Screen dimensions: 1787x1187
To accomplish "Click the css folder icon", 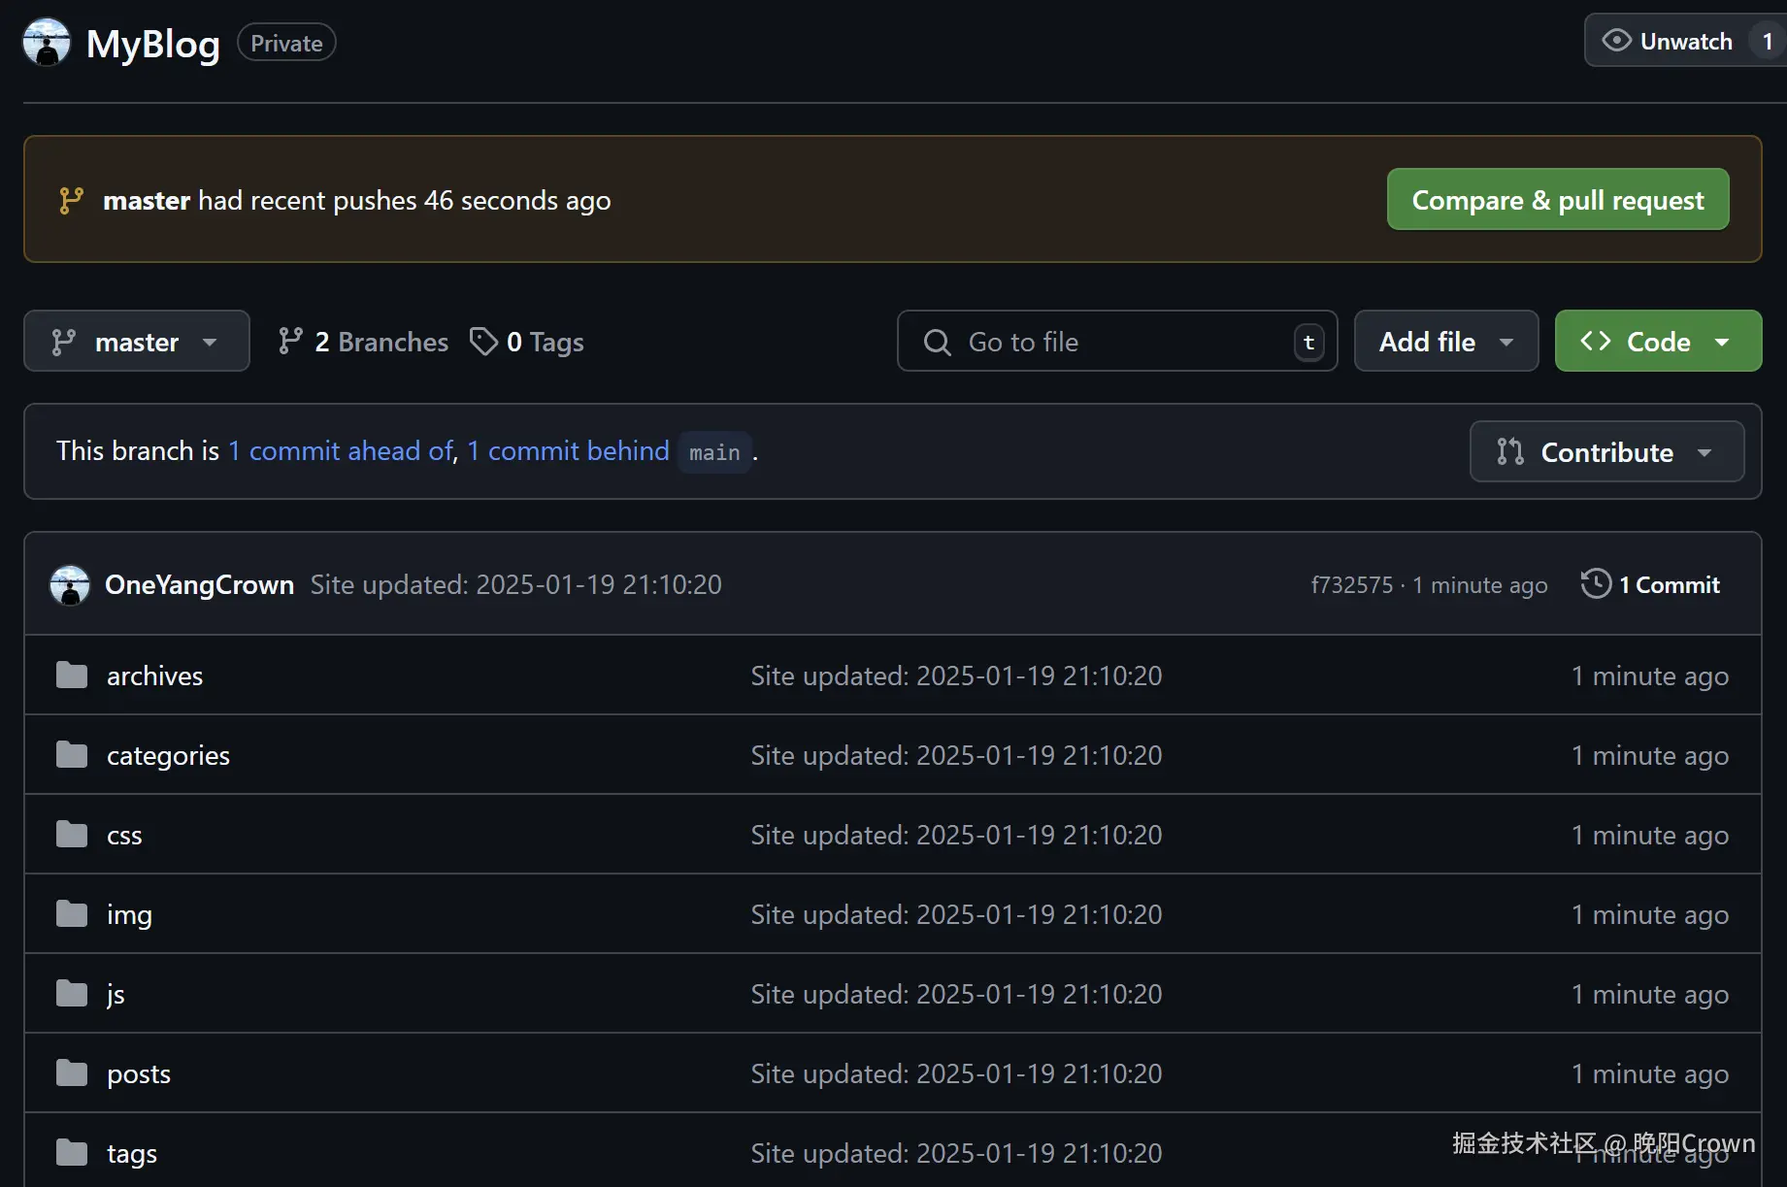I will 72,835.
